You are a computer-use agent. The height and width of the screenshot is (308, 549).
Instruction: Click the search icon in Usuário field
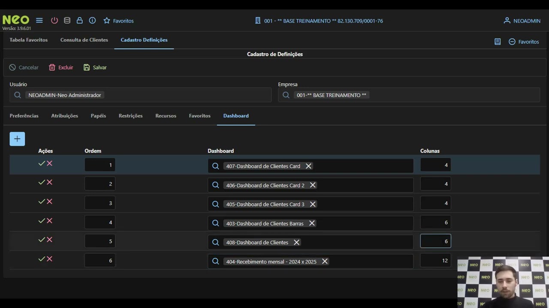(18, 95)
